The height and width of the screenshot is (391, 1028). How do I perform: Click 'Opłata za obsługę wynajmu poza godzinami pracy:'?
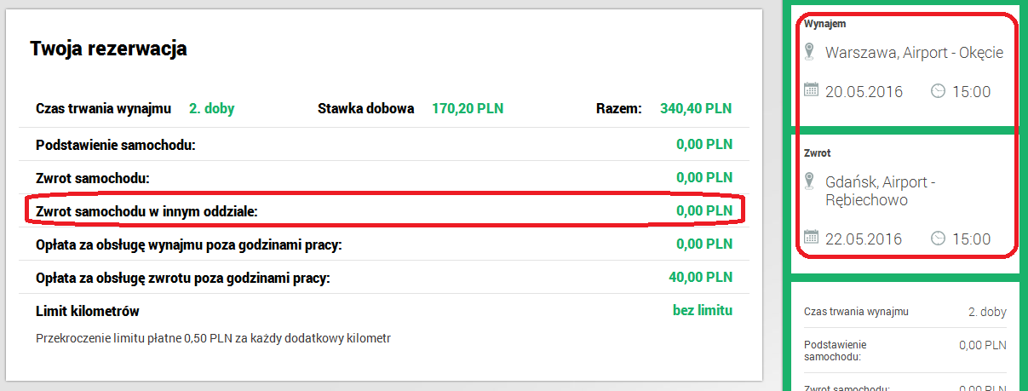coord(189,244)
